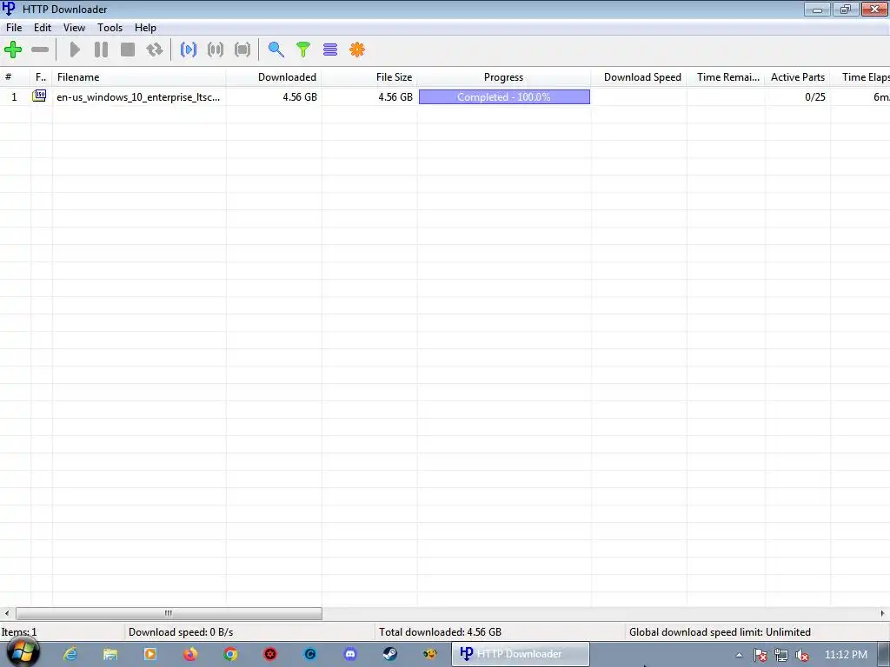Click the green funnel filter icon
890x667 pixels.
303,50
